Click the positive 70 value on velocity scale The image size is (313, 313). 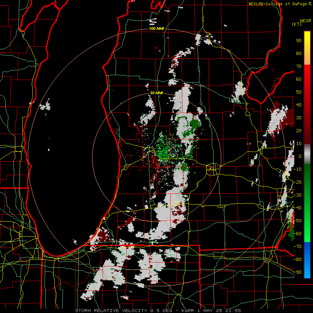pos(299,66)
